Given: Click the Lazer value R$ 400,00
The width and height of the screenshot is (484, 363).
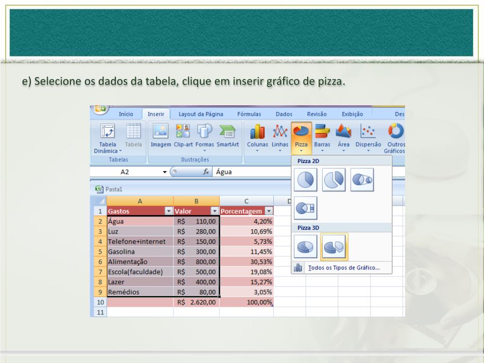Looking at the screenshot, I should pyautogui.click(x=196, y=282).
